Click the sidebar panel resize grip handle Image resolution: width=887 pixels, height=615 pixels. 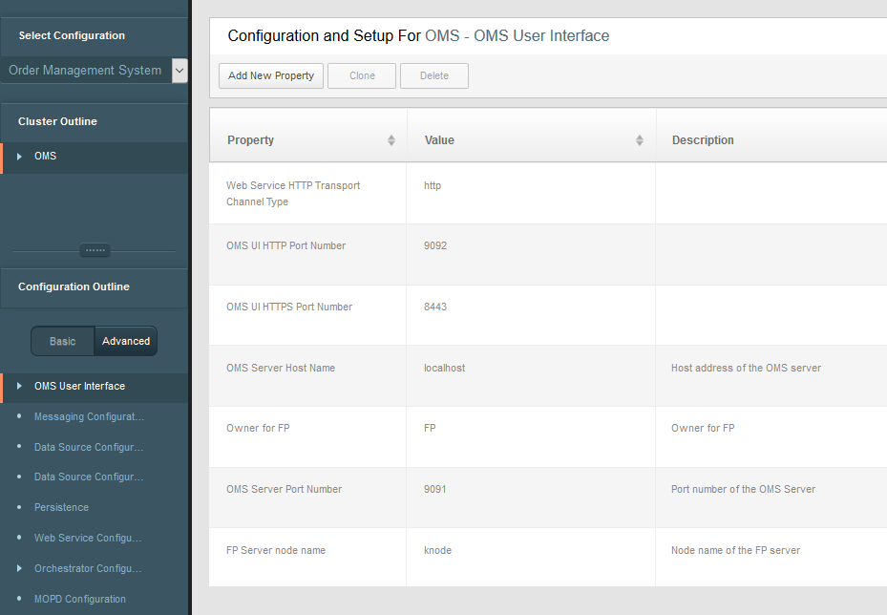95,250
